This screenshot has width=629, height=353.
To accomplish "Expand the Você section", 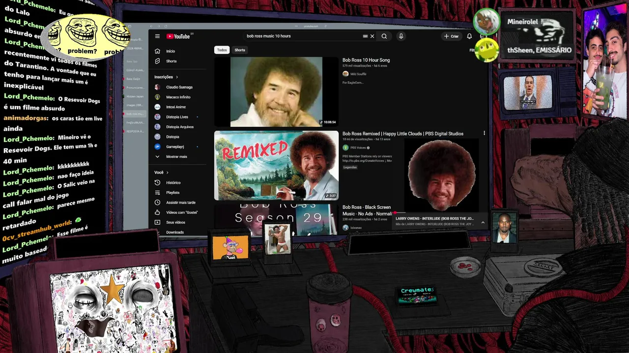I will [161, 173].
